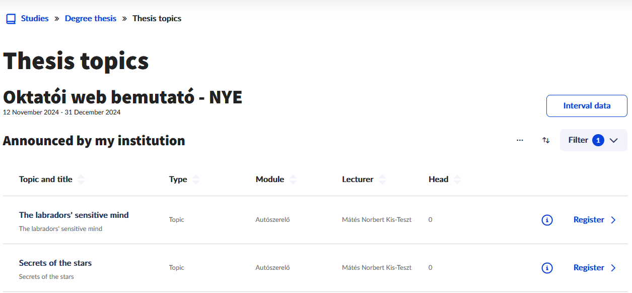Navigate to Degree thesis breadcrumb link
The width and height of the screenshot is (632, 293).
click(91, 19)
